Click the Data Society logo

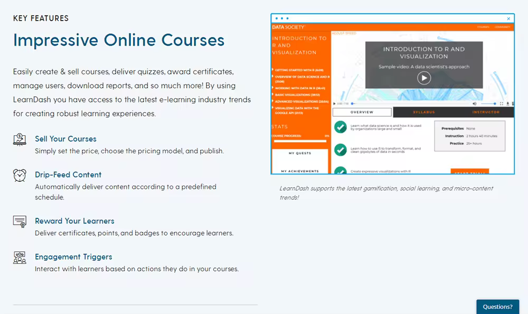(x=289, y=27)
